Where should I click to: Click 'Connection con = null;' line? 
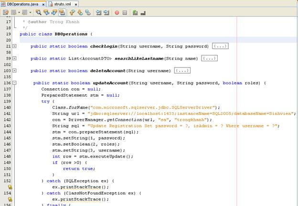point(71,89)
